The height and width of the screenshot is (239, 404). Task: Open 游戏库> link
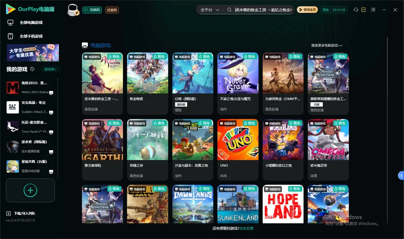click(50, 69)
